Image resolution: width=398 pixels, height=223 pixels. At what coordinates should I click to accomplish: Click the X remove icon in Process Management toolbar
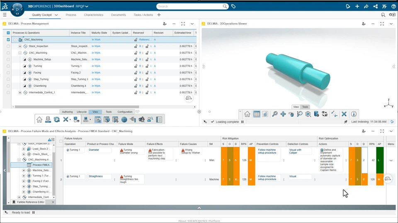pyautogui.click(x=66, y=119)
